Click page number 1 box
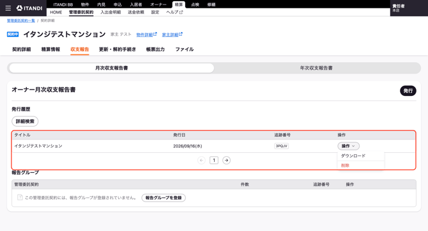 [x=214, y=160]
